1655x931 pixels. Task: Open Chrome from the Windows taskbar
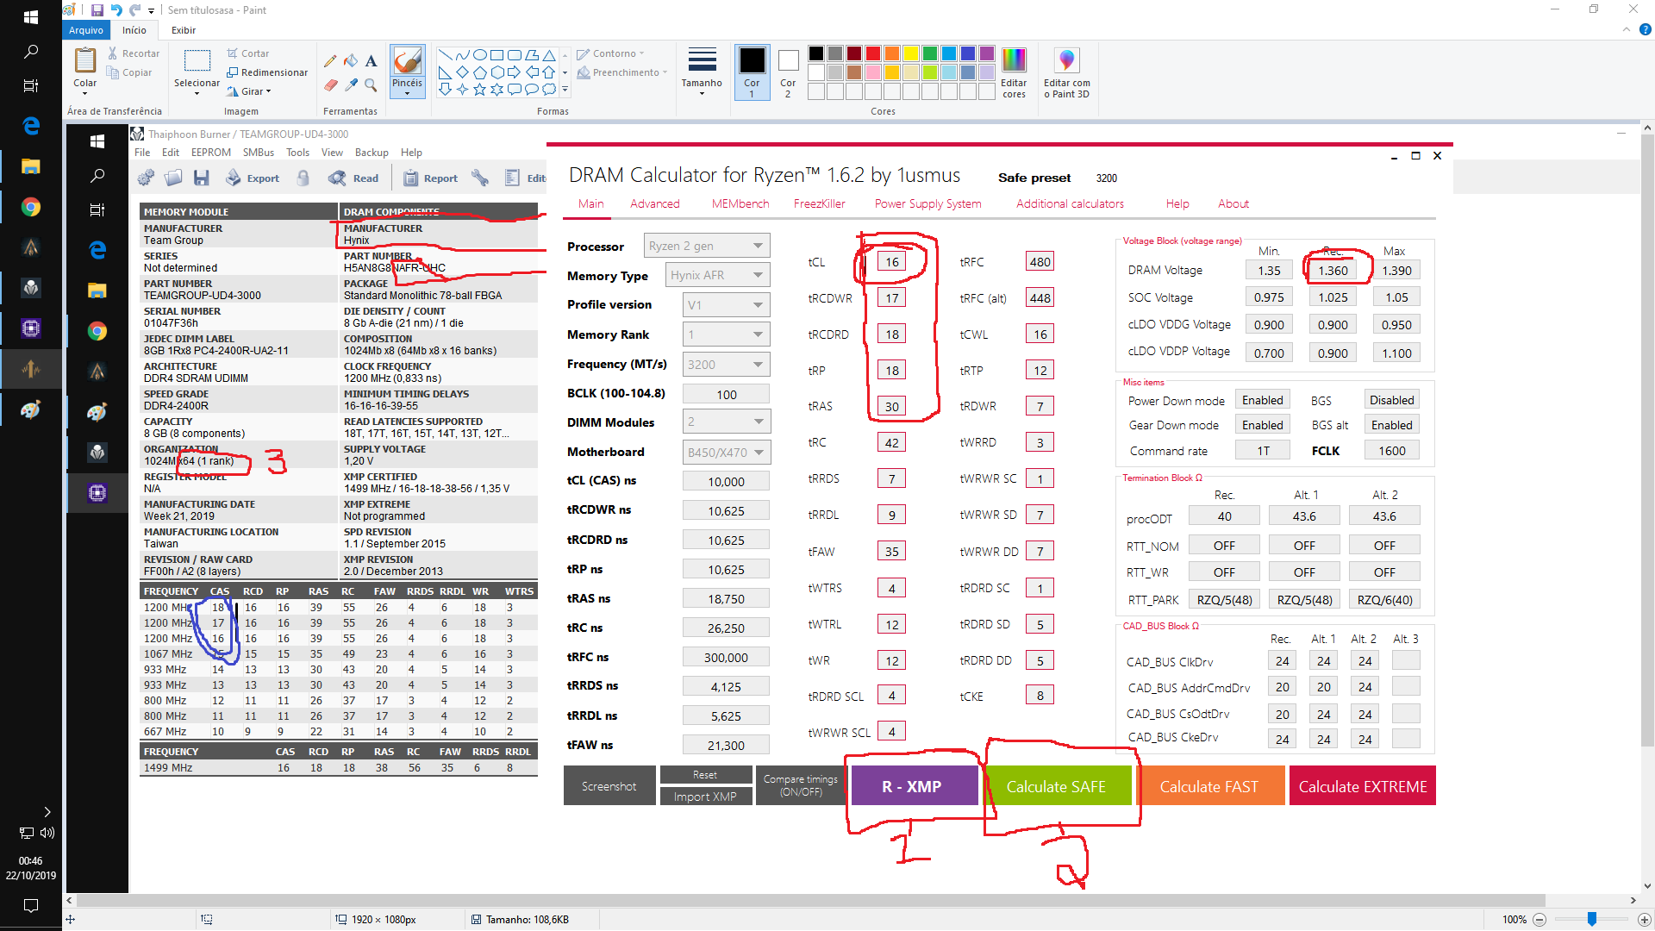click(x=31, y=207)
